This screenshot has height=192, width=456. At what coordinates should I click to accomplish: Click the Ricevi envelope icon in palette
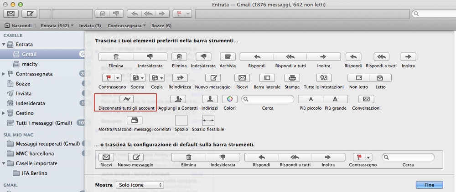click(x=242, y=78)
